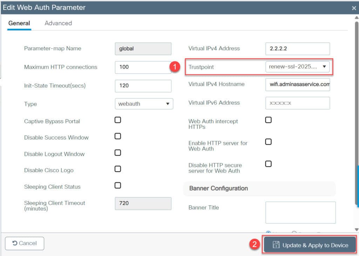
Task: Click the undo icon inside Cancel button
Action: click(14, 243)
